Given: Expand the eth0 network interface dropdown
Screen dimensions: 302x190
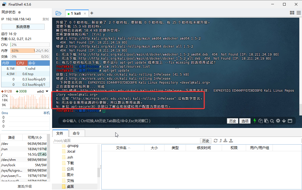Looking at the screenshot, I should pos(47,91).
